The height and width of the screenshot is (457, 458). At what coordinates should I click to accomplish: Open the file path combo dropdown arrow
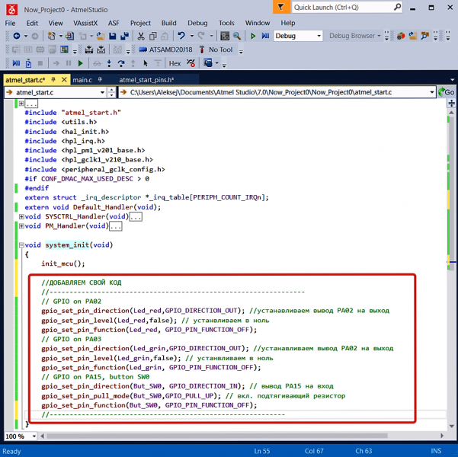[x=432, y=93]
